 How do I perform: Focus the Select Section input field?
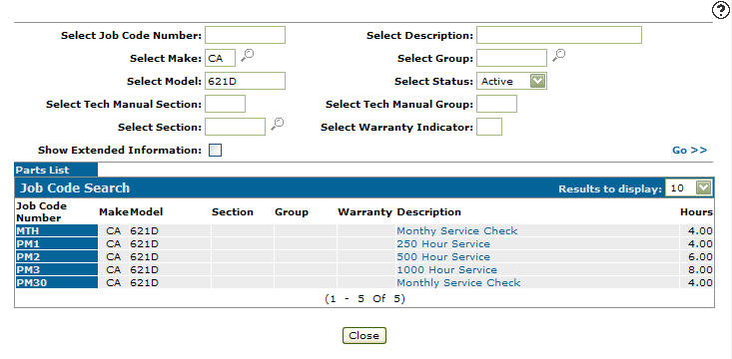coord(236,127)
